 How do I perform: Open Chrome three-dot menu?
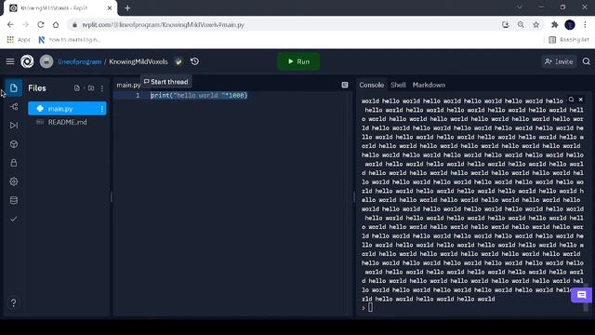[x=585, y=25]
